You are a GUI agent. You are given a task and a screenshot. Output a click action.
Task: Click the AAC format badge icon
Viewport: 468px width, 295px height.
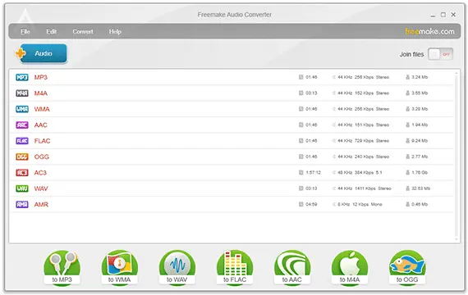pyautogui.click(x=22, y=125)
